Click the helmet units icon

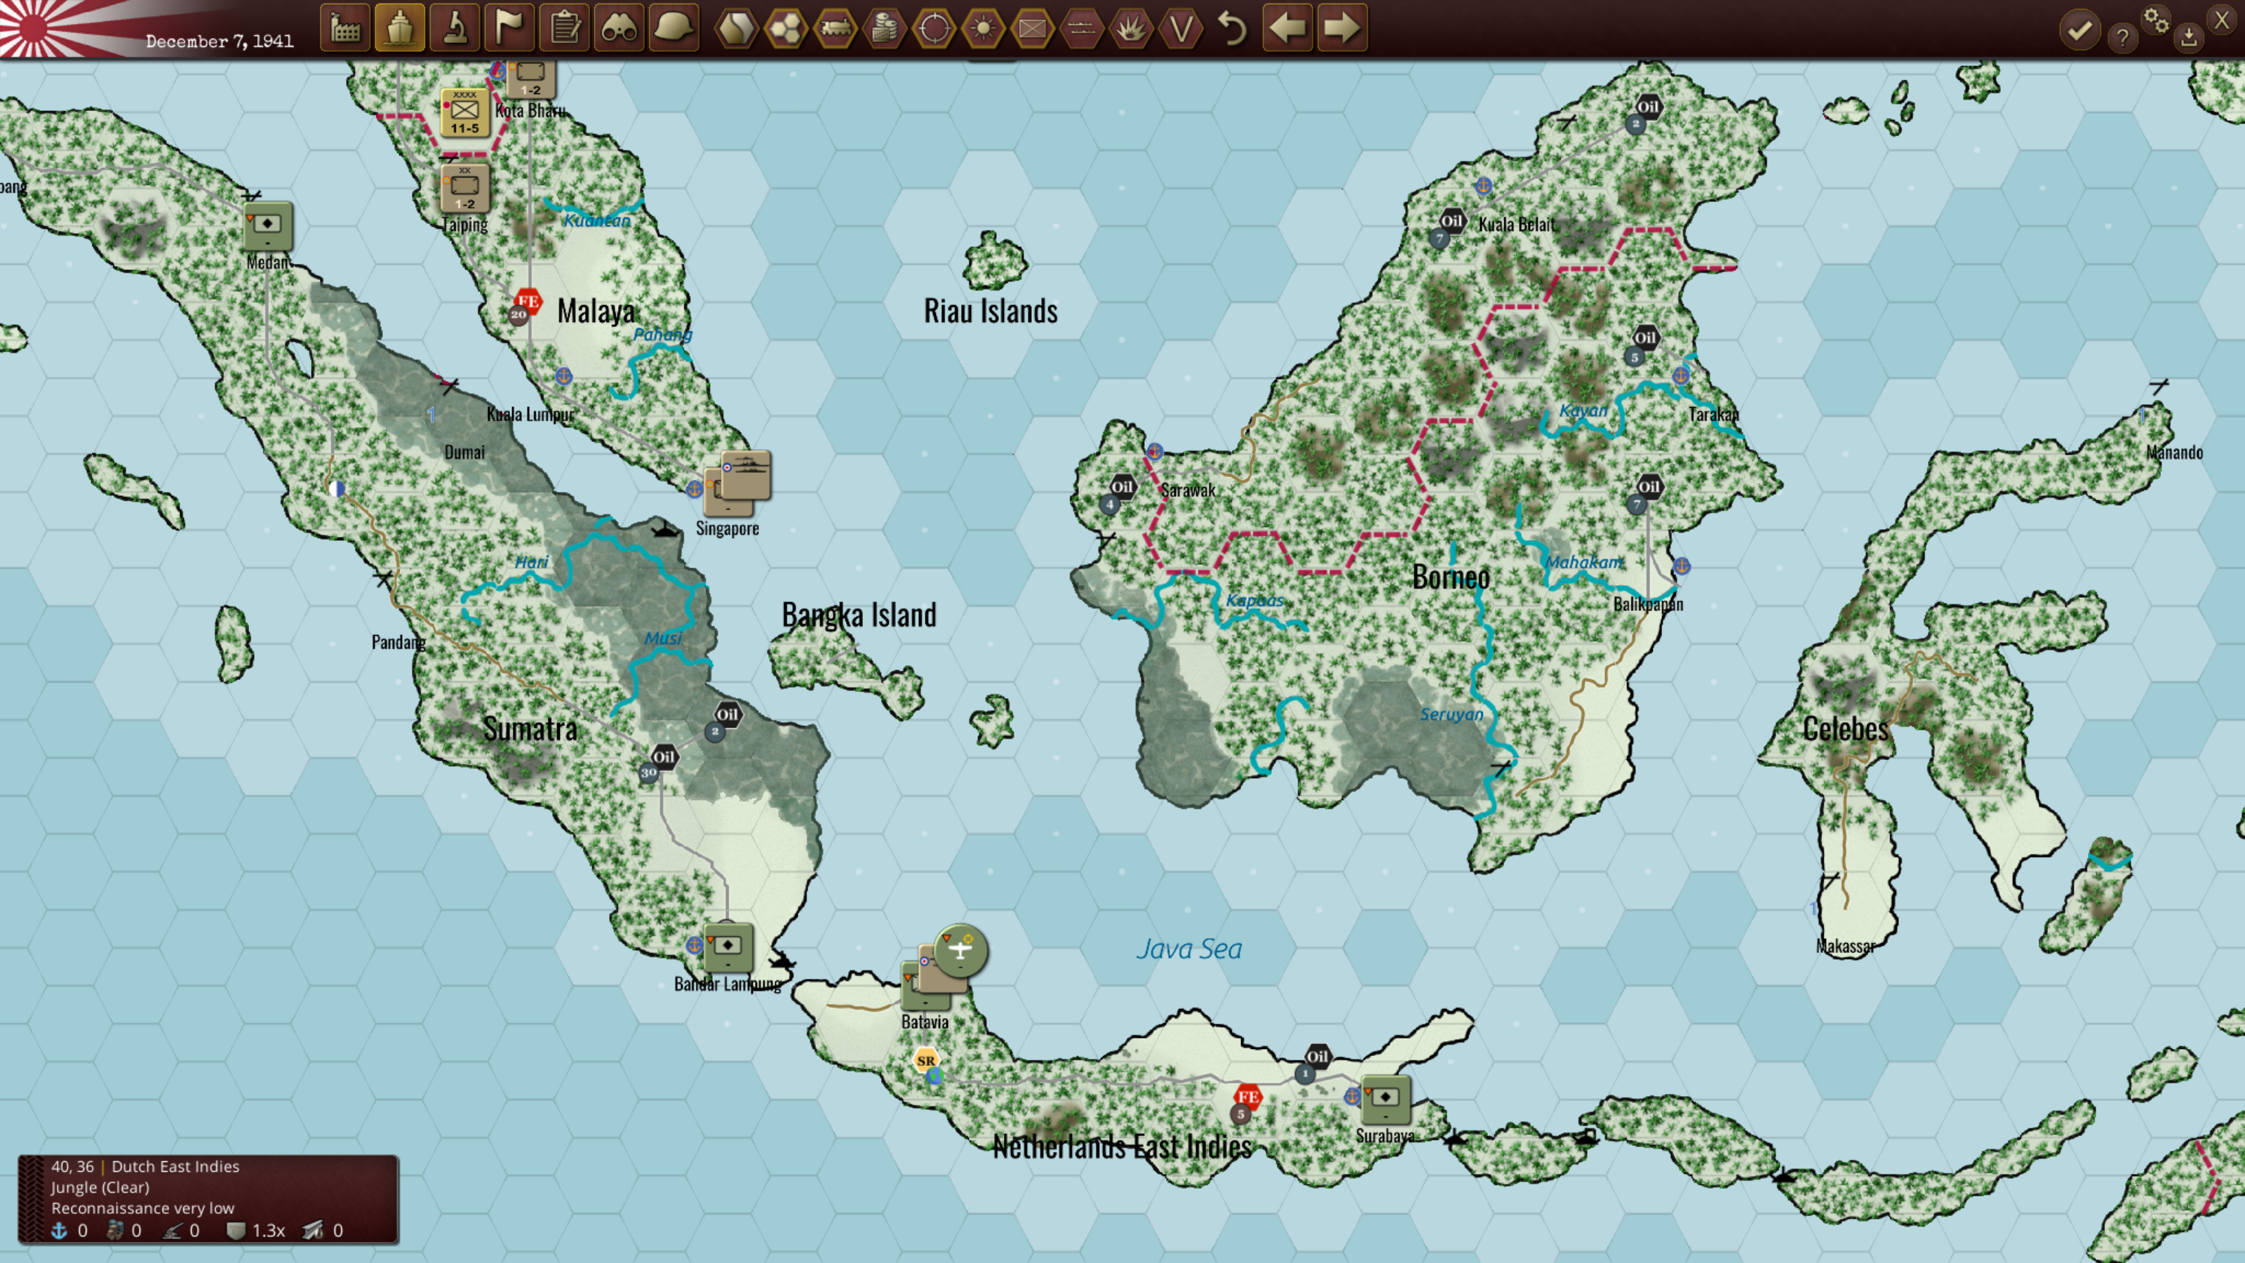(x=674, y=28)
